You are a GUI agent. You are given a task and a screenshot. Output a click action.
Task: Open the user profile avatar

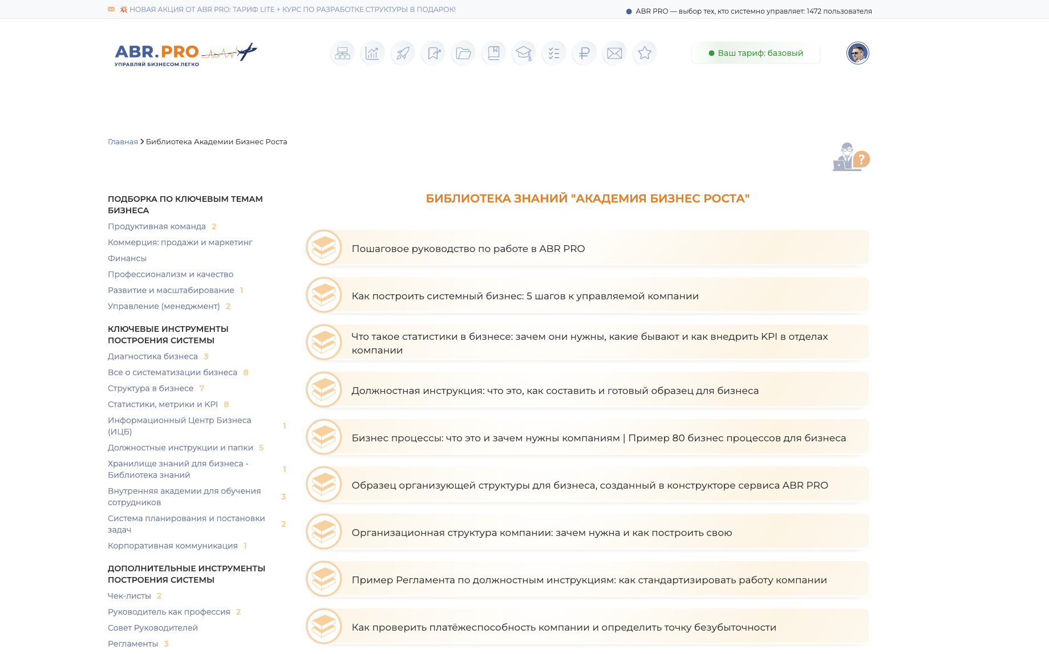[x=857, y=53]
